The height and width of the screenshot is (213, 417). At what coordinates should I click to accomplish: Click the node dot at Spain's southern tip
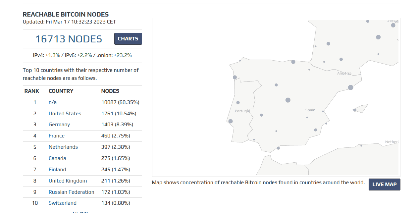click(x=278, y=148)
